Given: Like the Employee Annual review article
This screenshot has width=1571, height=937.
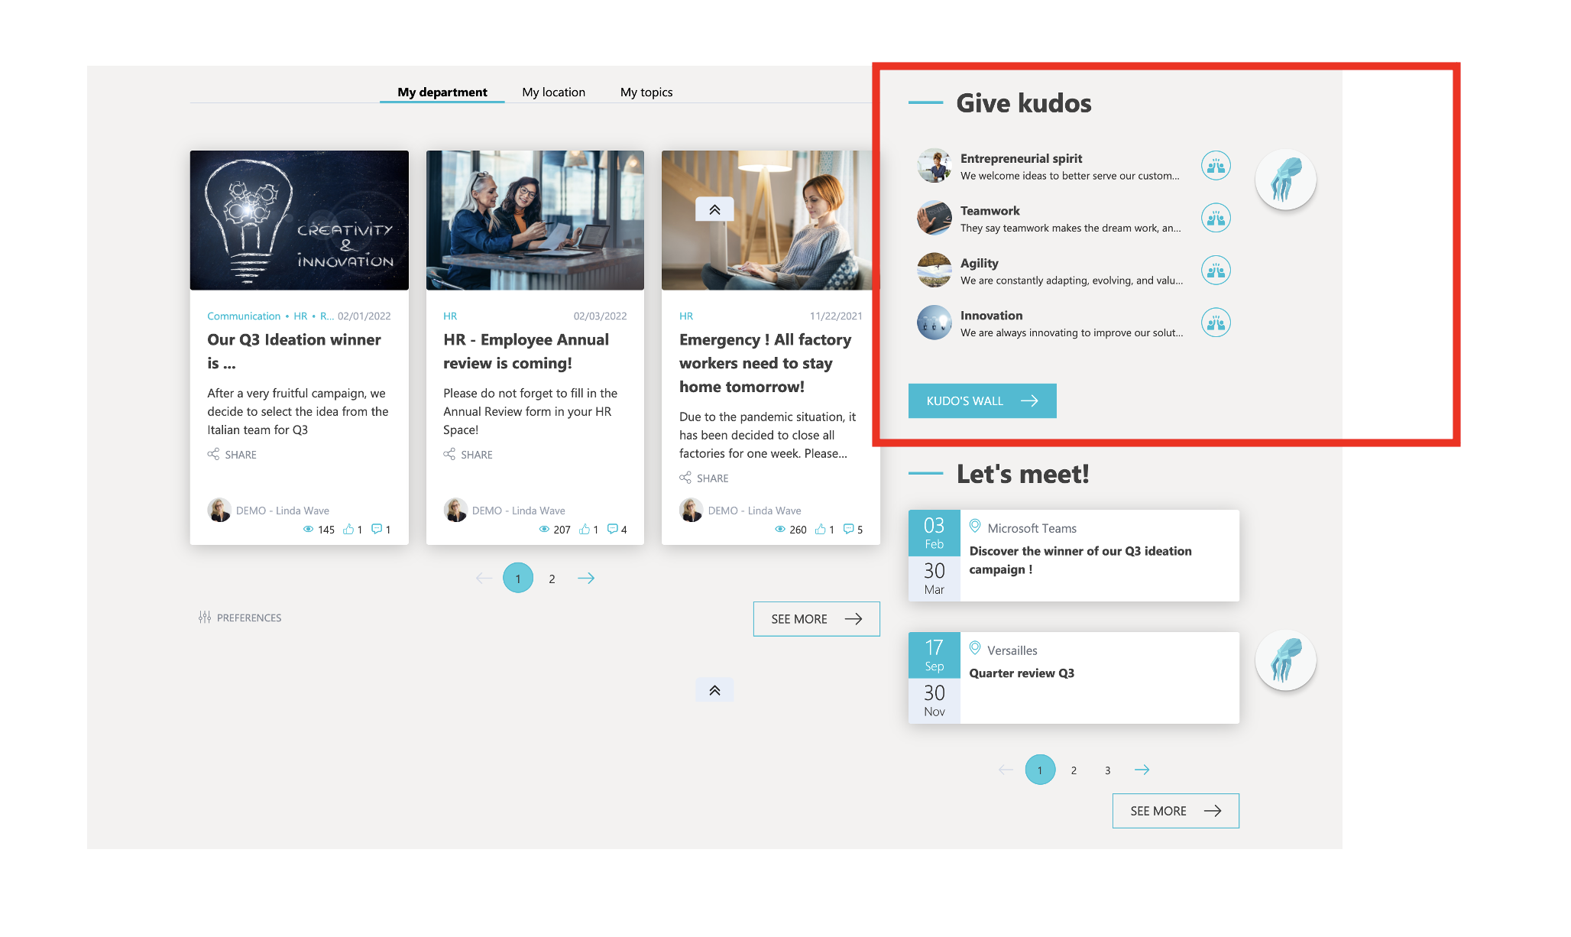Looking at the screenshot, I should (x=585, y=529).
